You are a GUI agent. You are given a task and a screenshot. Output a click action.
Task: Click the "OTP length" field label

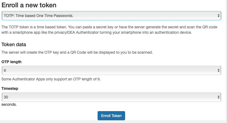(x=11, y=62)
